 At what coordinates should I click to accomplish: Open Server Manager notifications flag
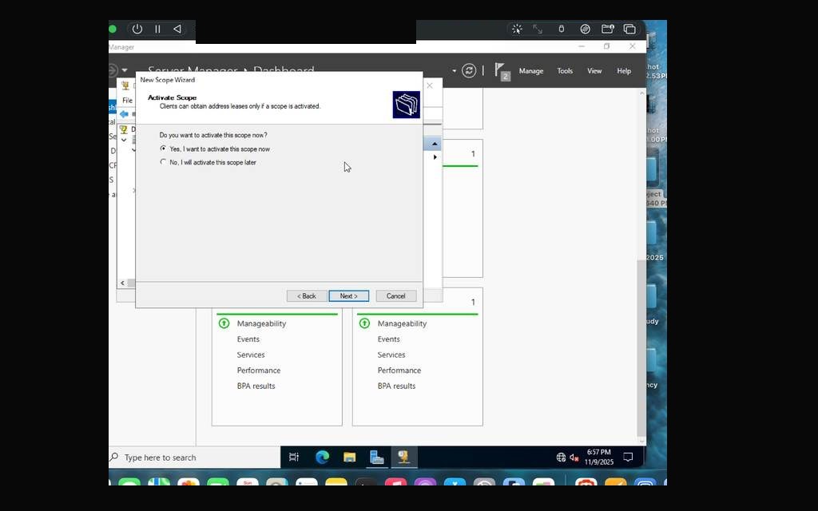tap(502, 71)
